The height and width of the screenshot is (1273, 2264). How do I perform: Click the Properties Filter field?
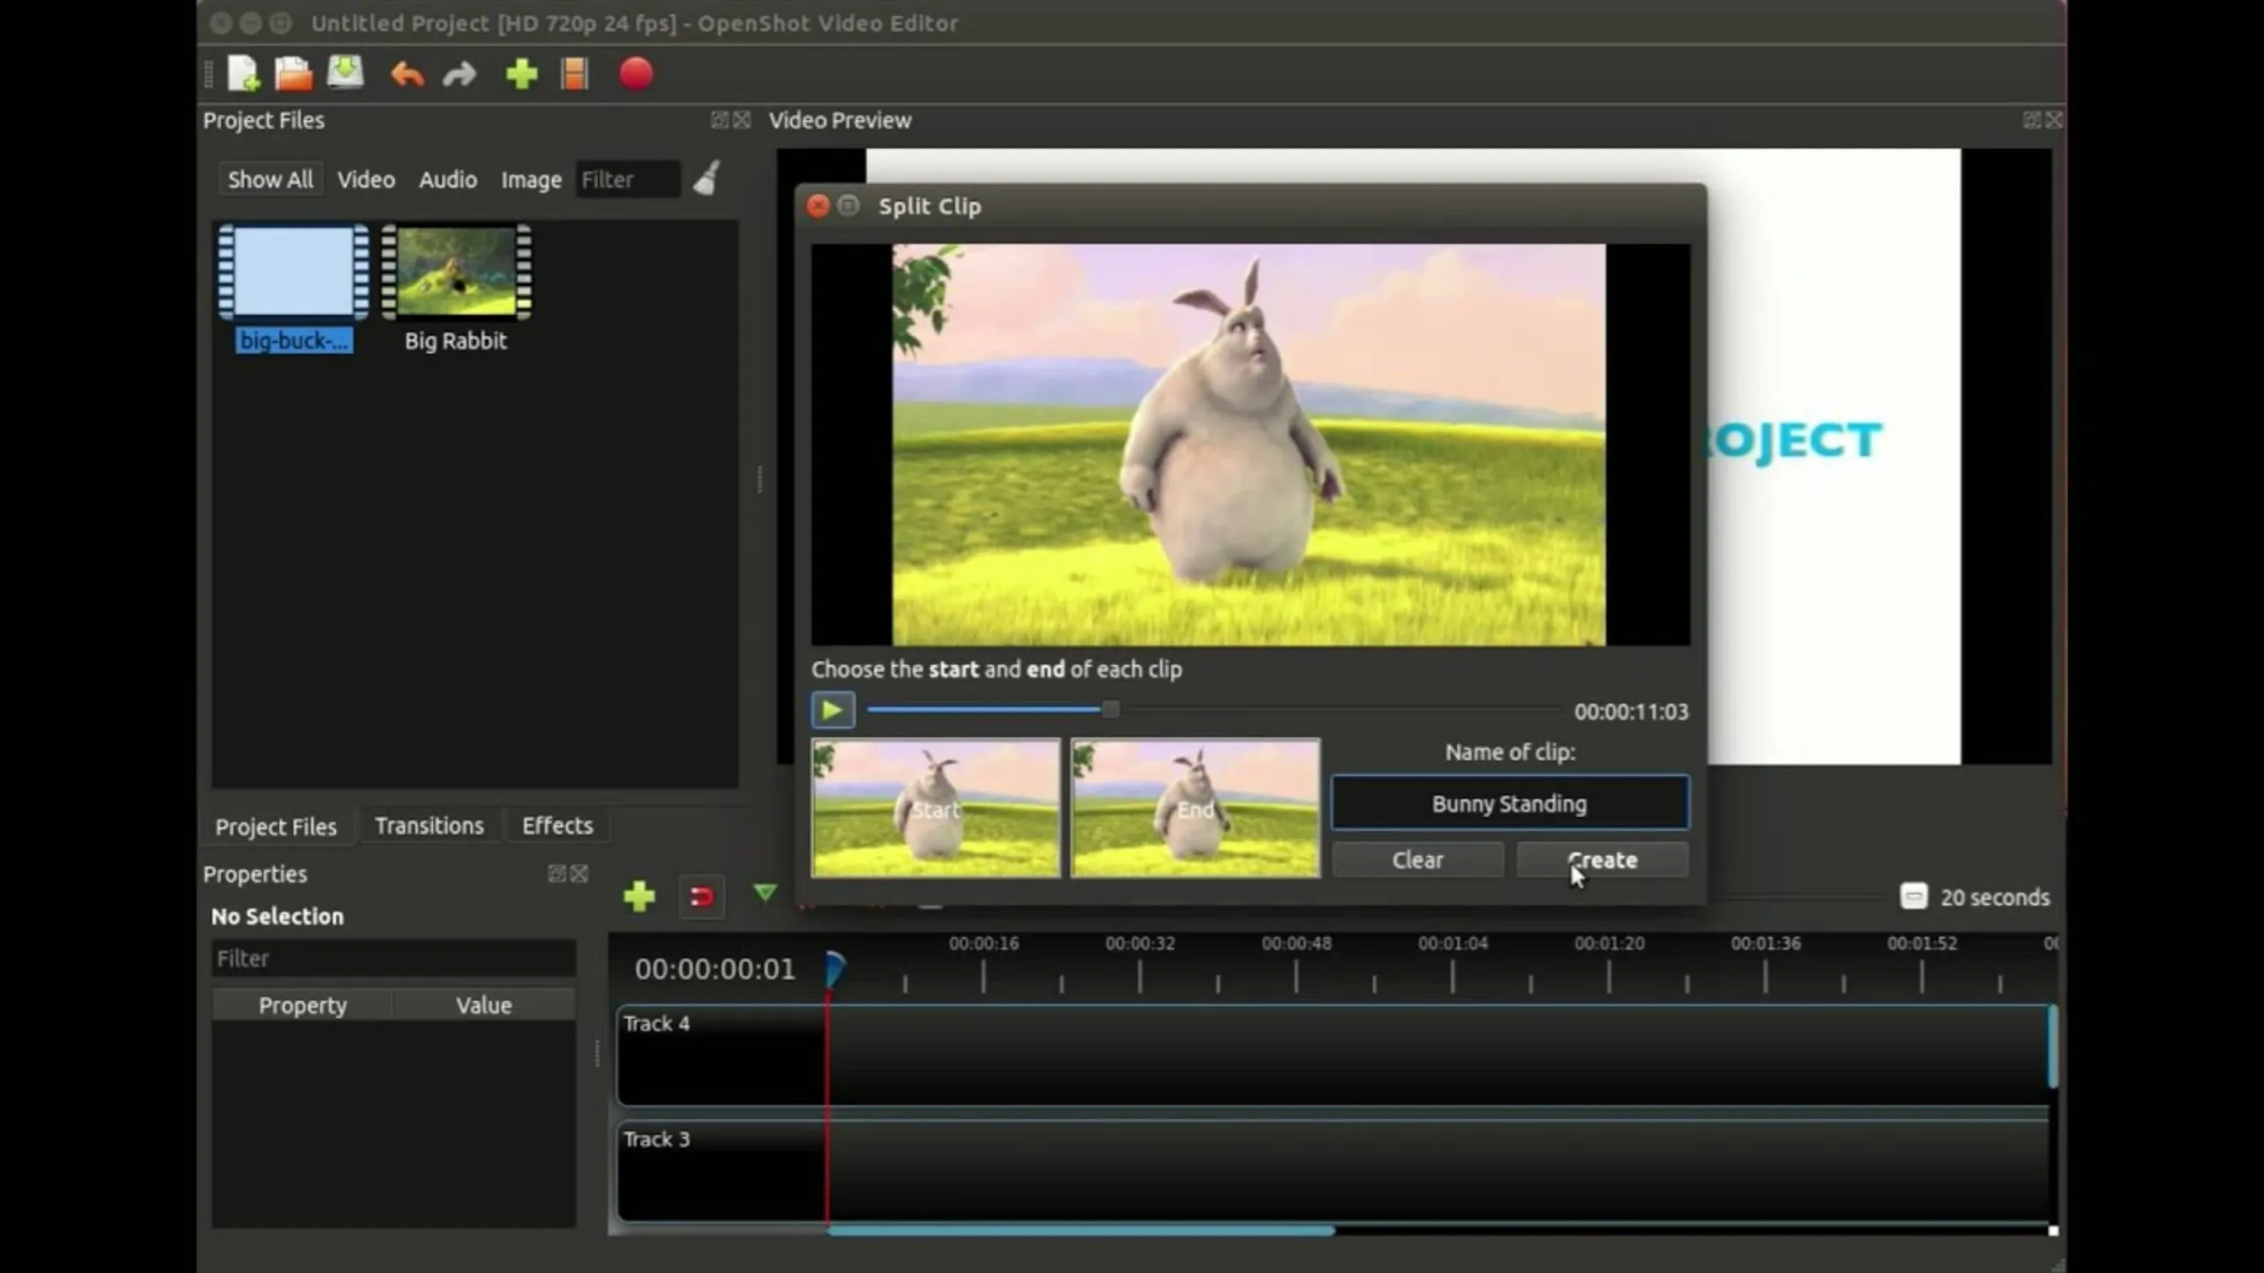[394, 958]
